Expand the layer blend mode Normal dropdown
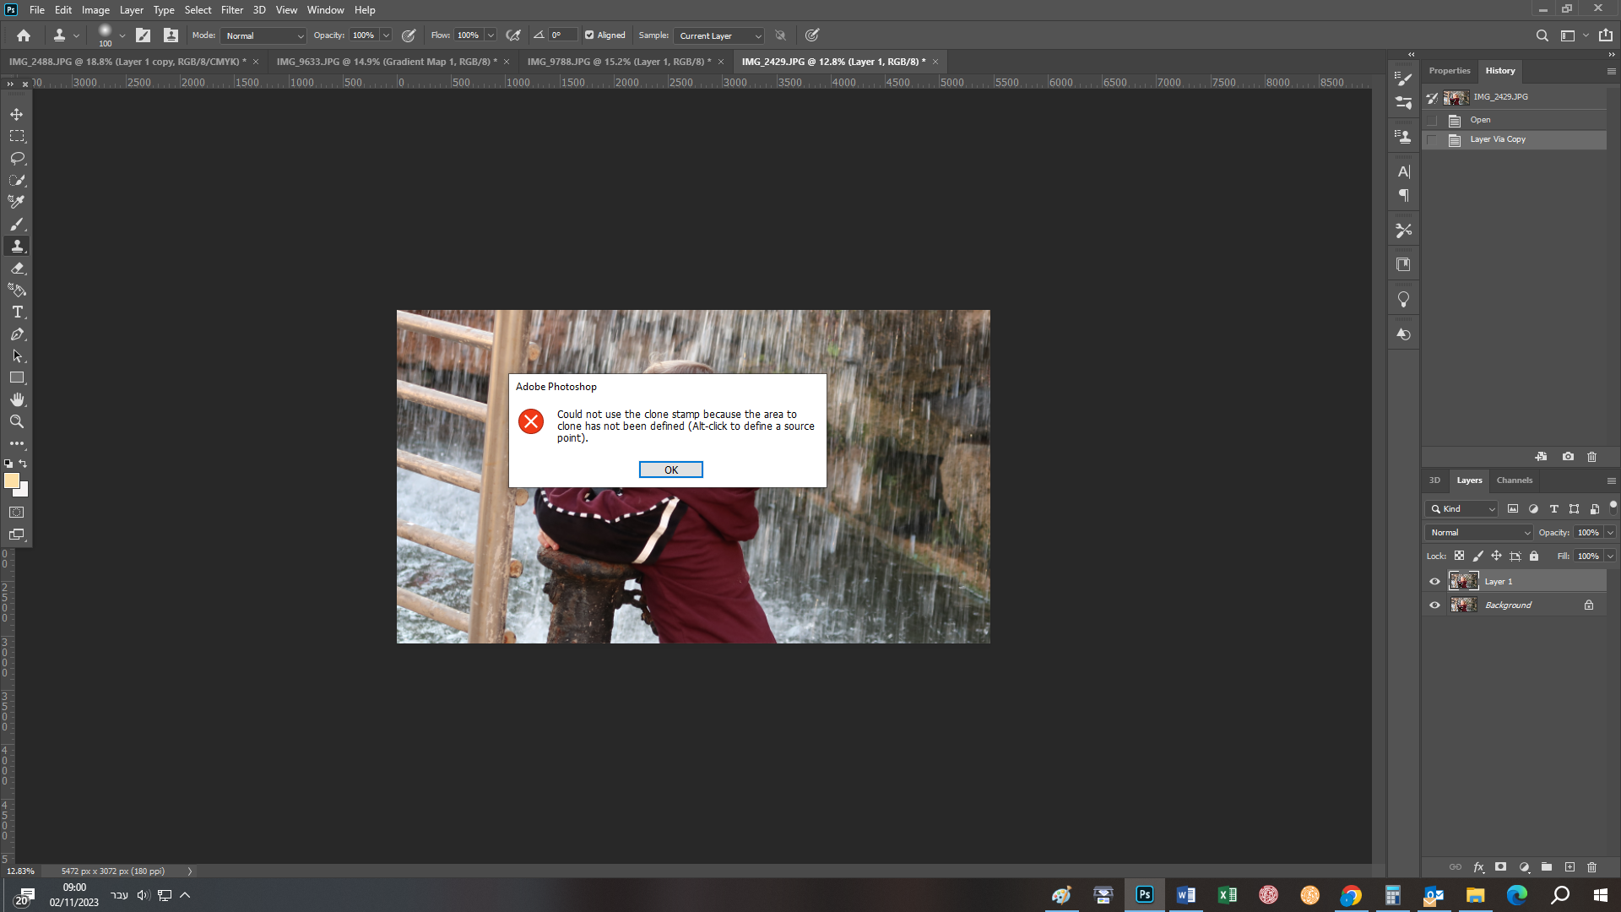The image size is (1621, 912). 1479,533
